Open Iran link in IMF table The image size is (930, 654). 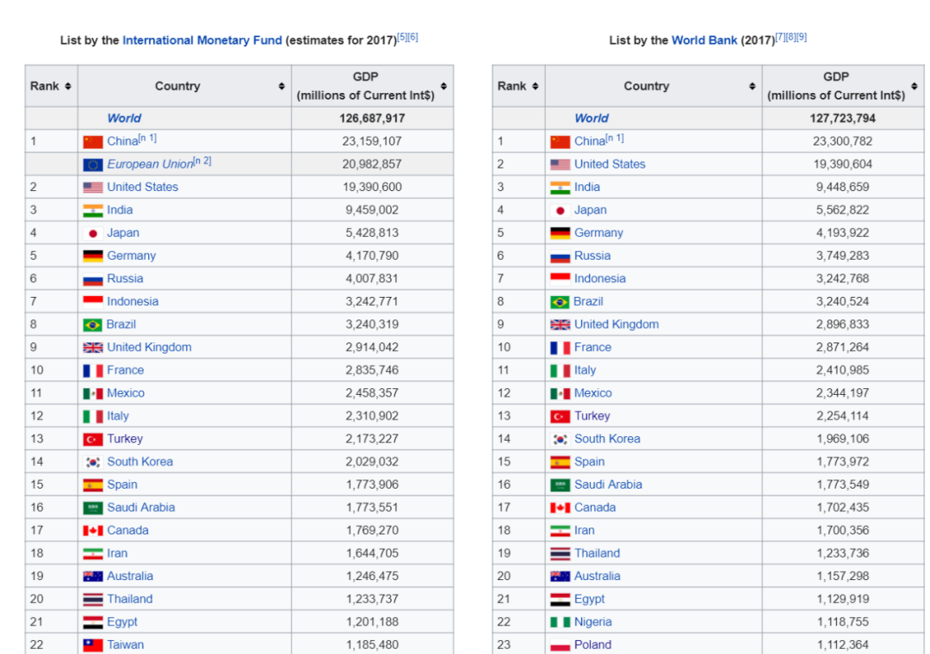click(x=117, y=554)
